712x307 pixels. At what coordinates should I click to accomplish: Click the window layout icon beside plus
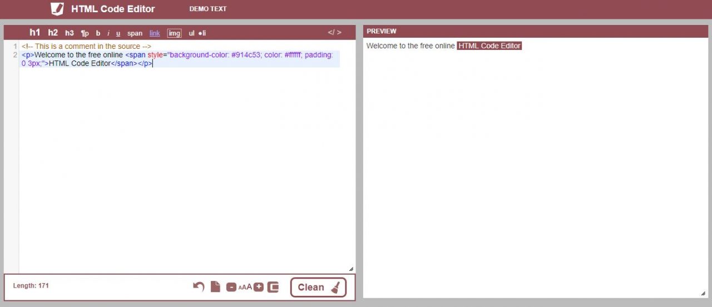273,287
